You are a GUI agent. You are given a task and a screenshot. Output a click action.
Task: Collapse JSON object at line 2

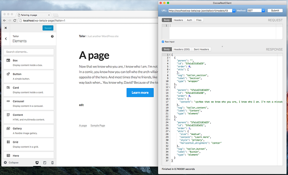point(170,58)
